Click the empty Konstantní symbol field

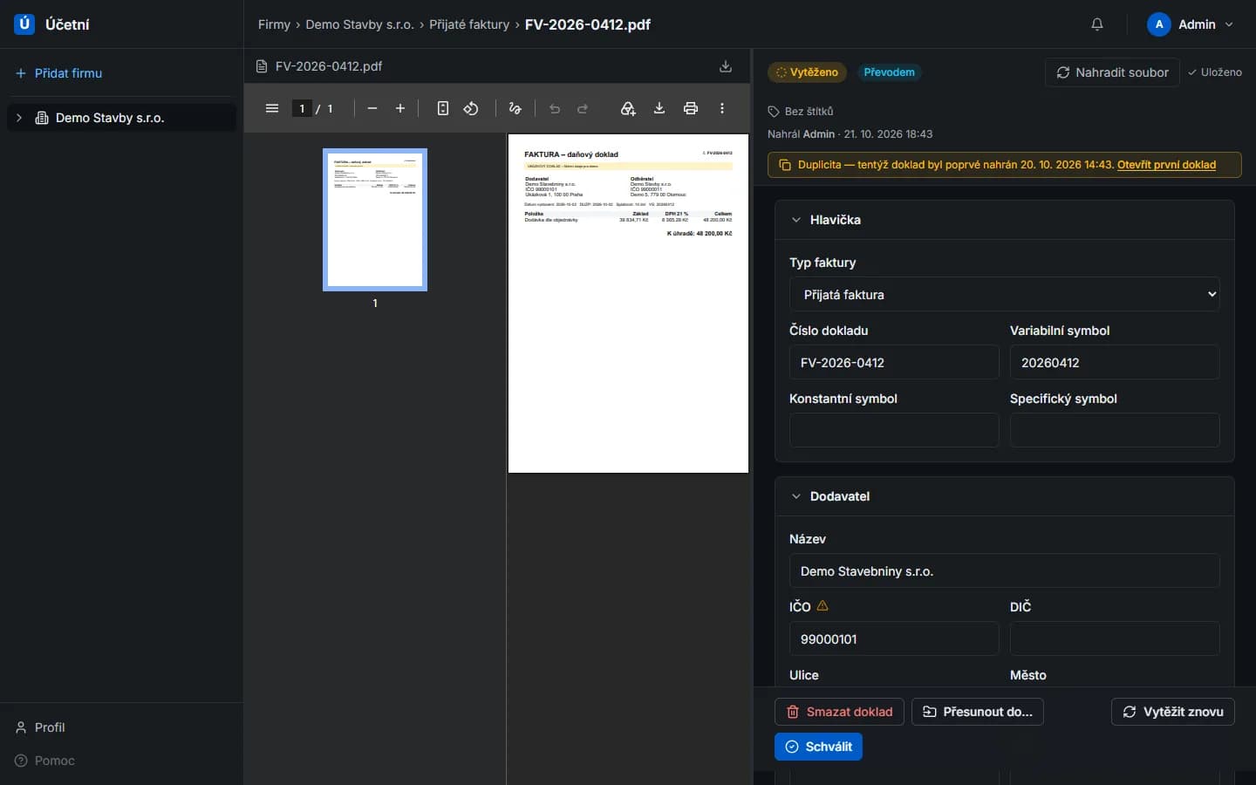[894, 430]
